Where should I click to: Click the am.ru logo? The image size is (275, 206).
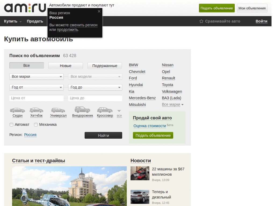pyautogui.click(x=25, y=8)
